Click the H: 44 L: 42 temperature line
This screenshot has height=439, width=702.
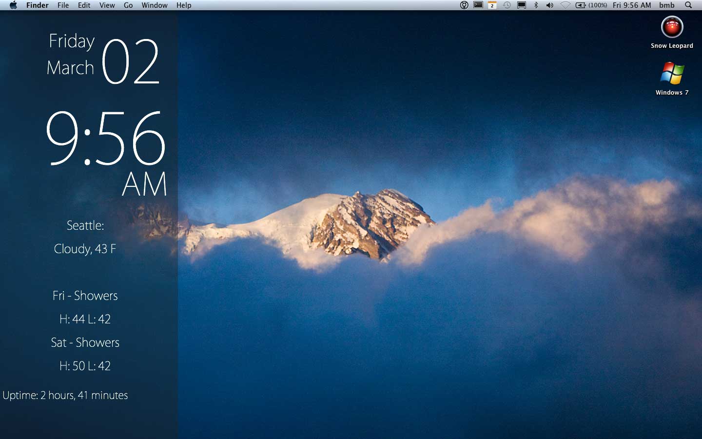85,319
